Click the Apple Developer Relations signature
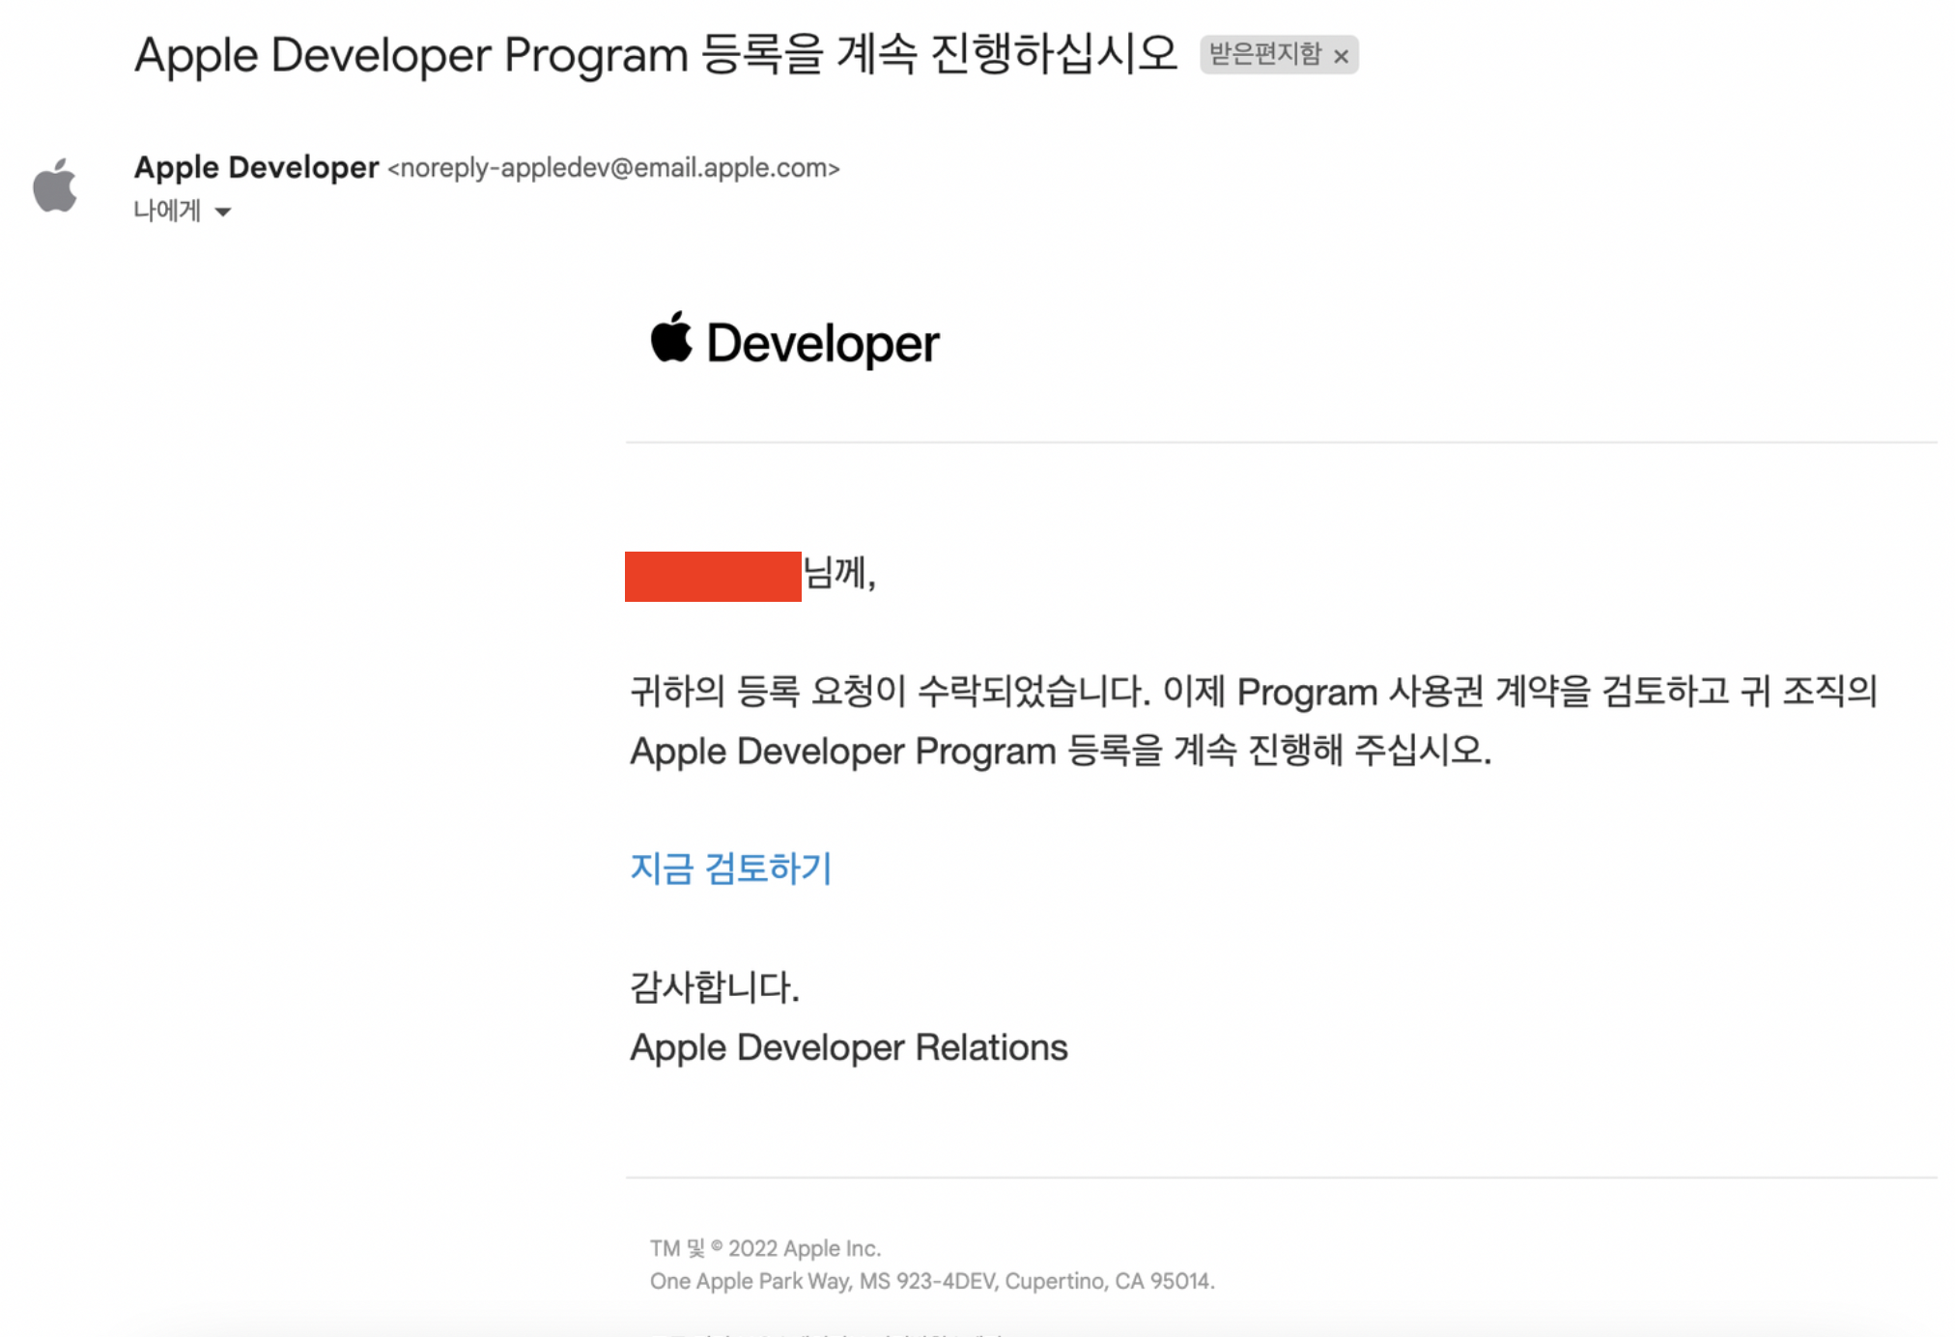Viewport: 1955px width, 1337px height. 848,1047
